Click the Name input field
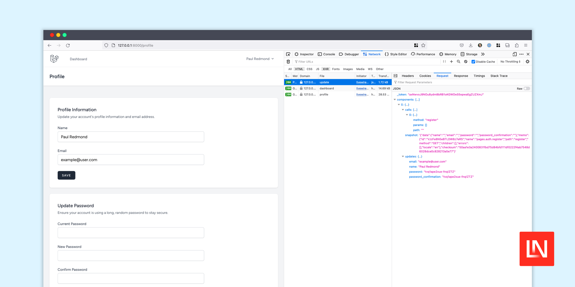This screenshot has height=287, width=575. tap(131, 137)
